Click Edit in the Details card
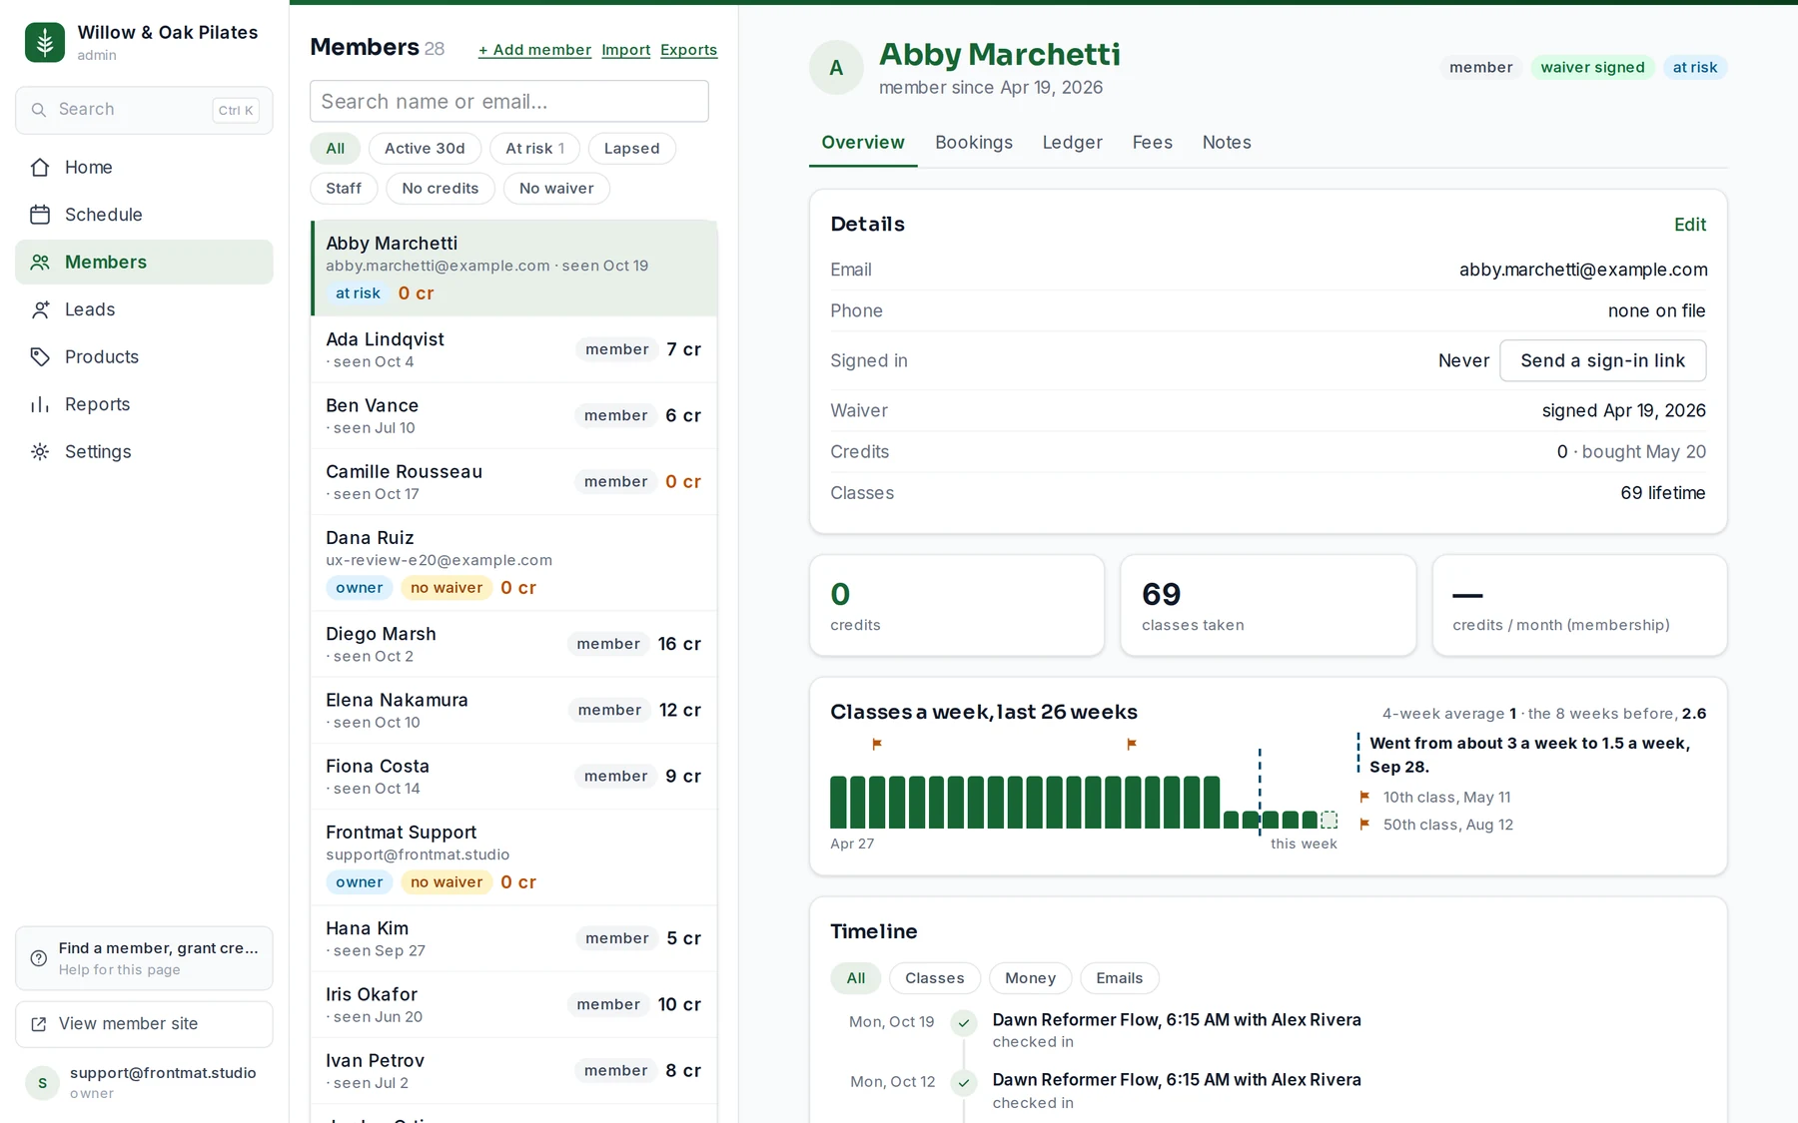The width and height of the screenshot is (1798, 1123). click(x=1690, y=225)
